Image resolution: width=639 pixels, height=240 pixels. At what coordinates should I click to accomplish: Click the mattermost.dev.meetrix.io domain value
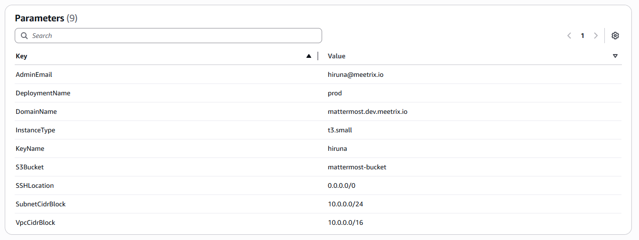coord(367,111)
